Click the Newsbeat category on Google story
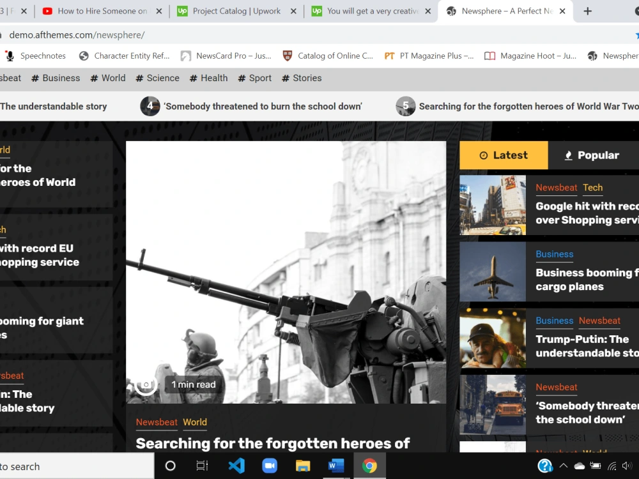This screenshot has height=479, width=639. pos(557,187)
